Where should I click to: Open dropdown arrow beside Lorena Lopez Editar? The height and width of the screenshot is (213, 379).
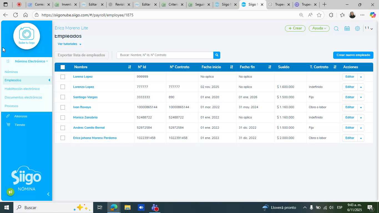pos(361,77)
